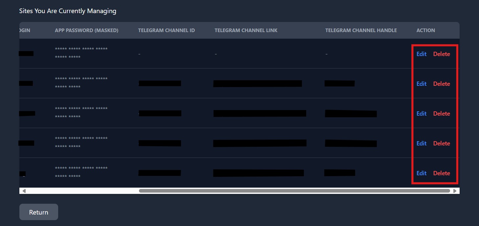Click the Sites You Are Currently Managing title

(68, 11)
